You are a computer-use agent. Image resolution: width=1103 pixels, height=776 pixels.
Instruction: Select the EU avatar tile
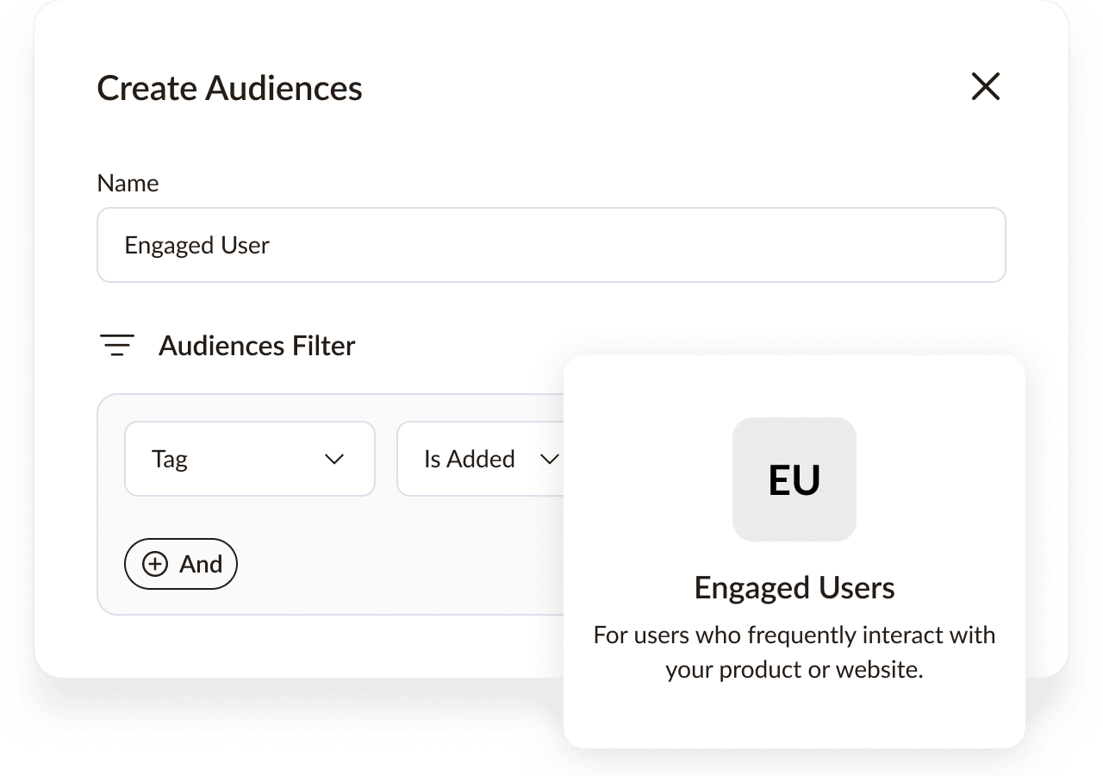coord(795,479)
